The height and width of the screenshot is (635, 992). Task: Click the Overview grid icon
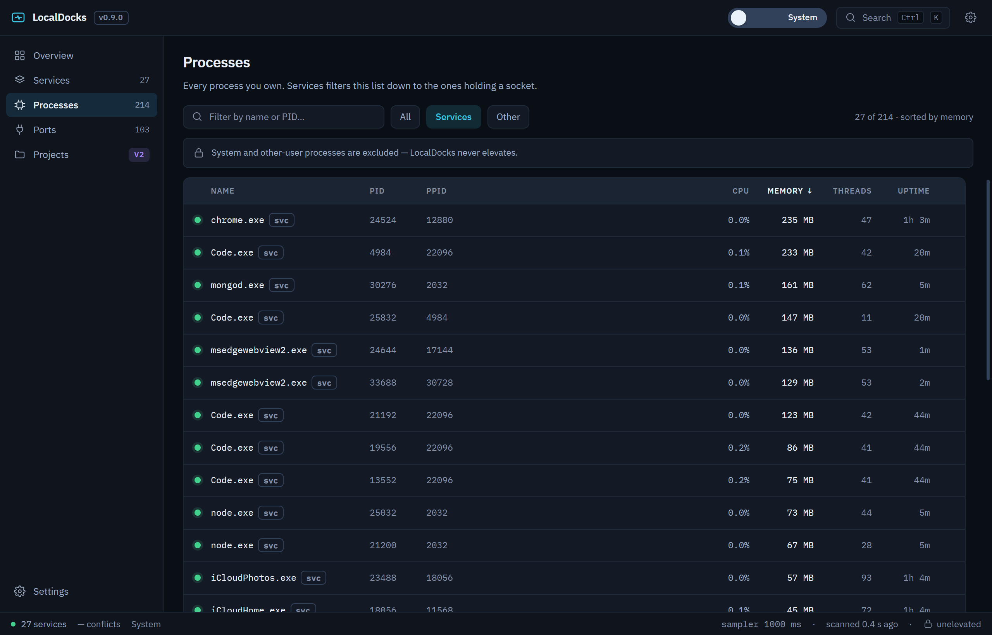click(20, 55)
